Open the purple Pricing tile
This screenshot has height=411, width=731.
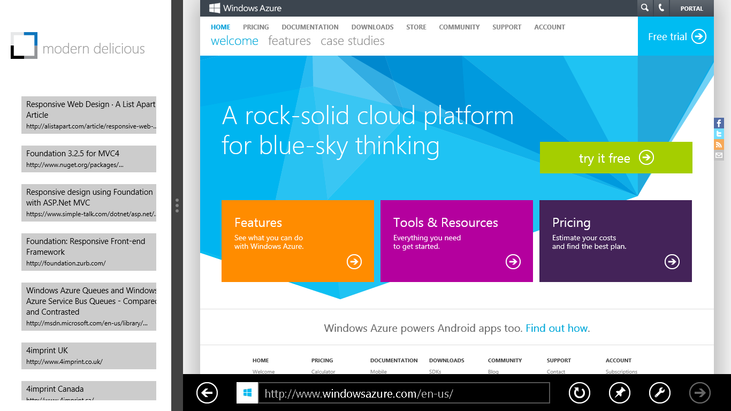pos(615,241)
